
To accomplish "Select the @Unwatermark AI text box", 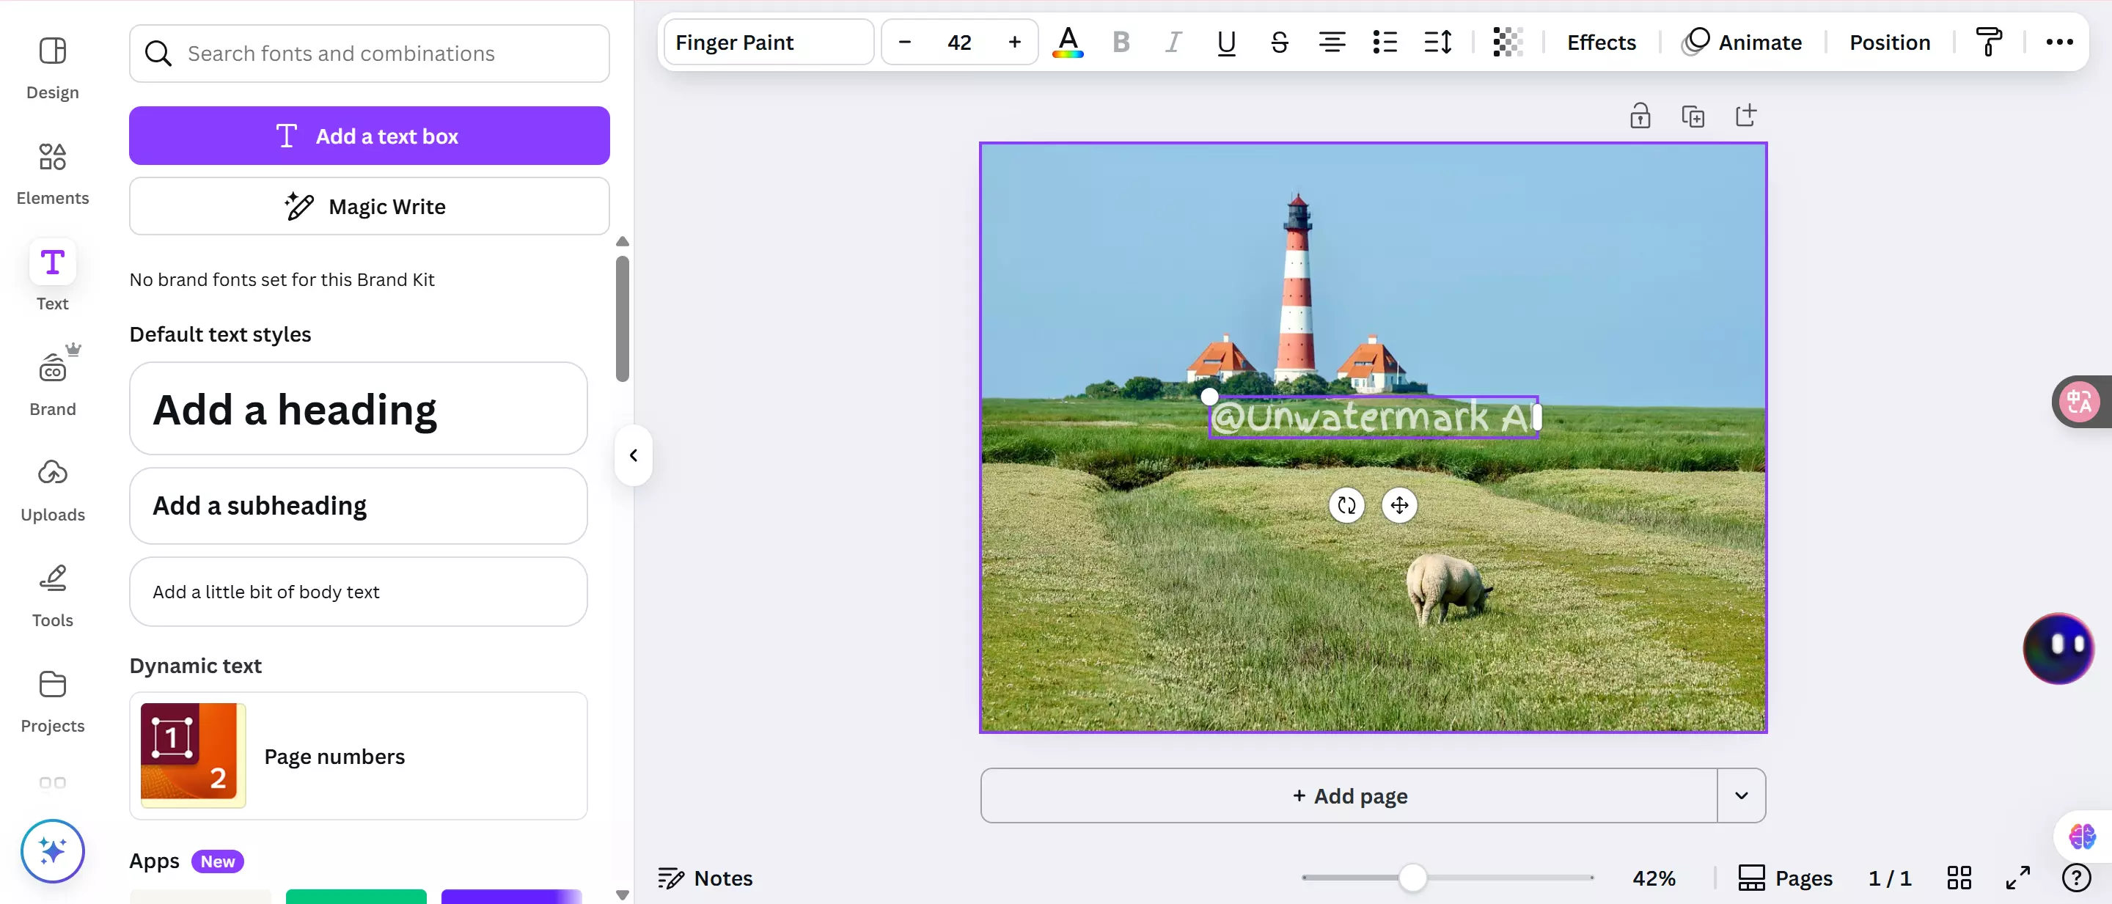I will pos(1374,417).
